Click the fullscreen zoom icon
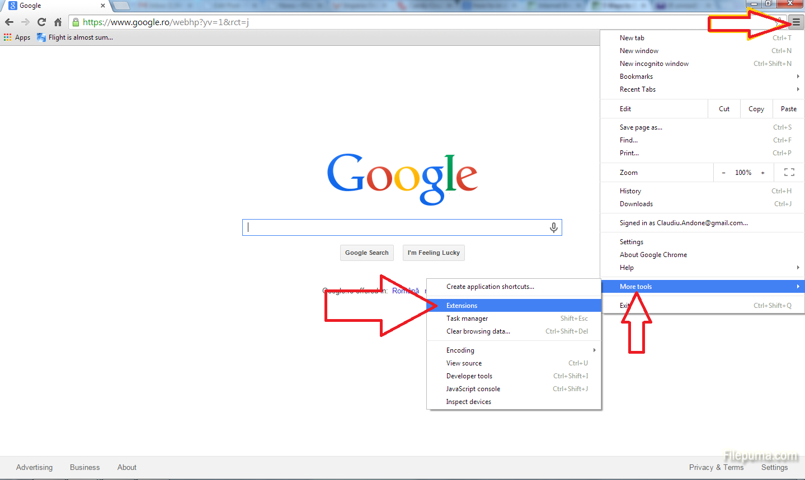The height and width of the screenshot is (480, 805). tap(789, 173)
